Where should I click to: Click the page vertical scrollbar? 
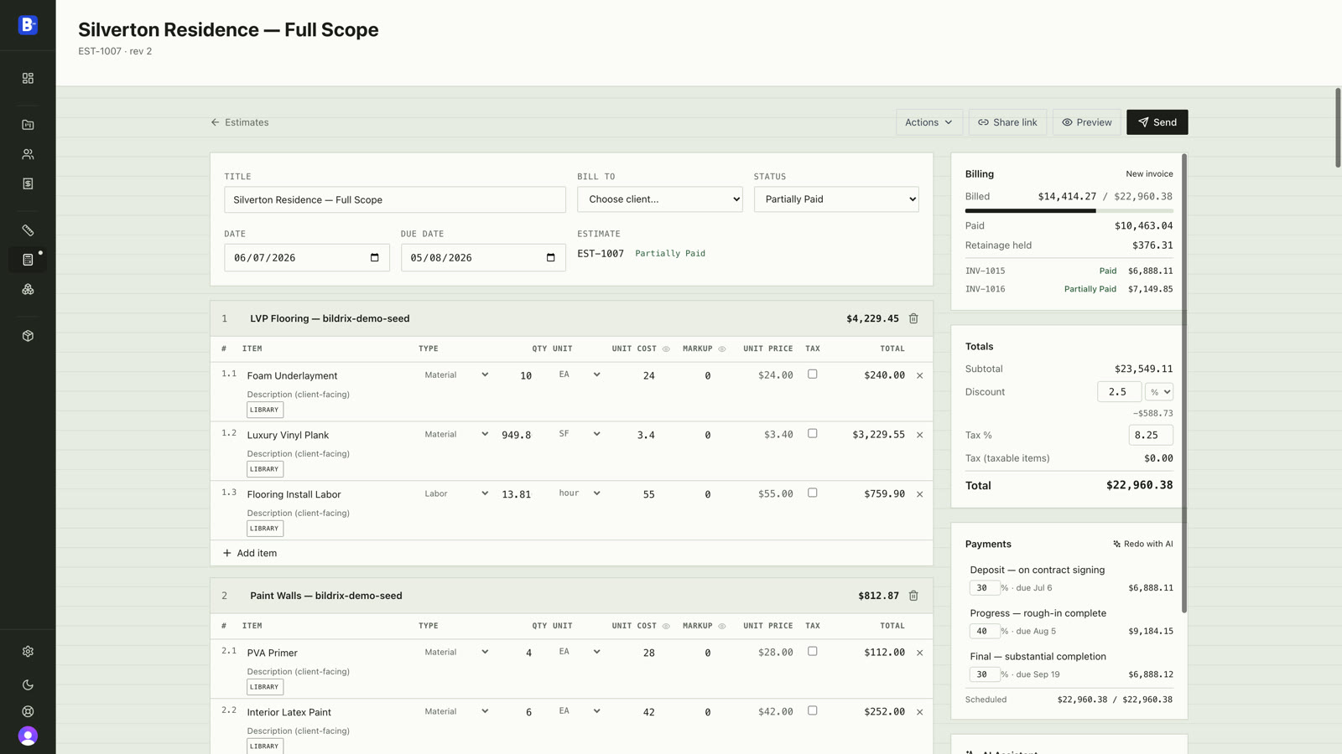1338,127
